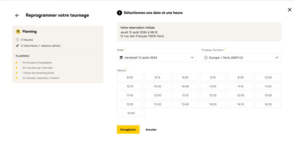Image resolution: width=295 pixels, height=150 pixels.
Task: Click the clock icon next to 3 heures
Action: tap(17, 40)
